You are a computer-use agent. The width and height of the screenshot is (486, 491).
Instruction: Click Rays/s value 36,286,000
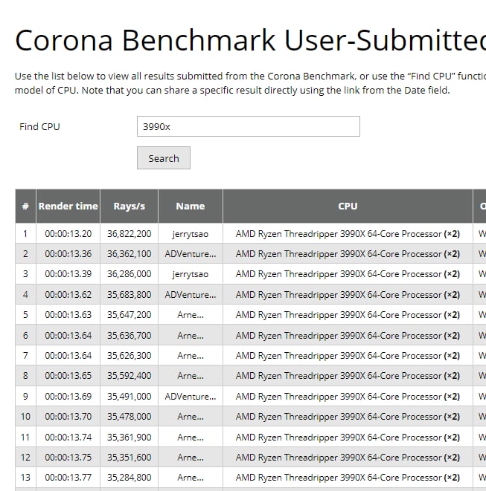(x=129, y=274)
